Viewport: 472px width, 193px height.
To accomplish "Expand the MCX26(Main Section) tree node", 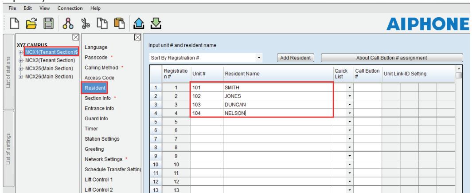I will tap(20, 77).
